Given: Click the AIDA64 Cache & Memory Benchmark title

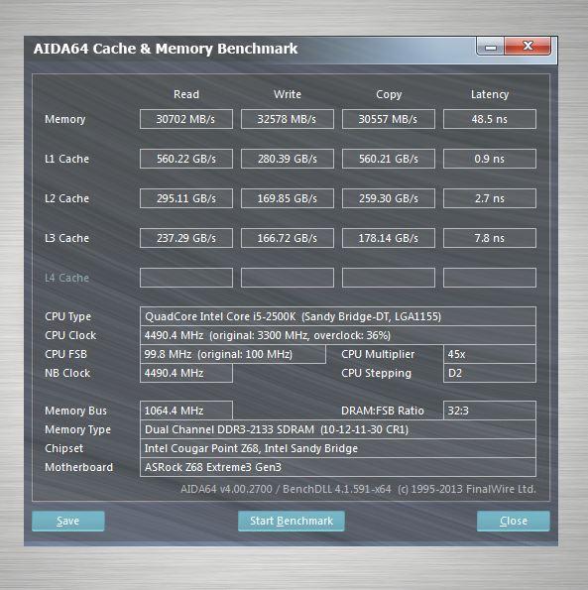Looking at the screenshot, I should coord(166,49).
